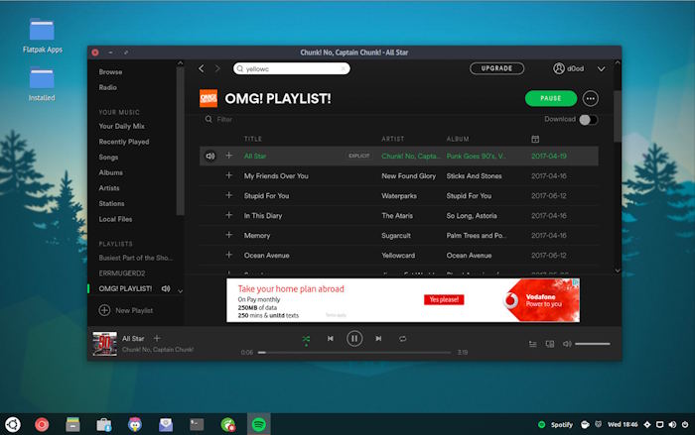Clear the search field with its X icon
This screenshot has width=695, height=435.
tap(344, 68)
